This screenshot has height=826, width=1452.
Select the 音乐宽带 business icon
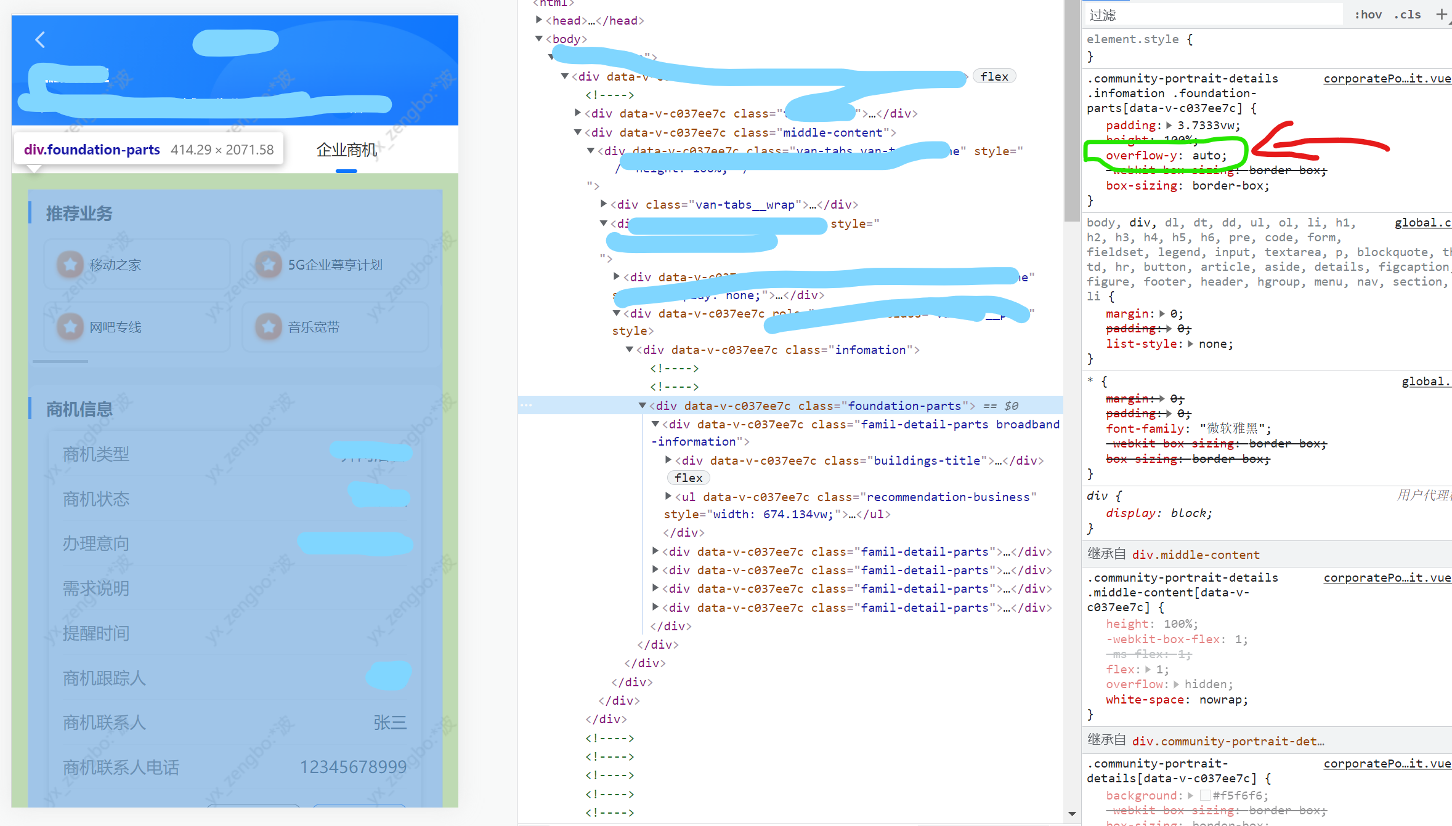[269, 327]
